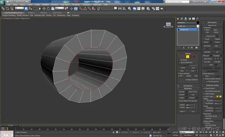Activate the Select Object tool
Image resolution: width=225 pixels, height=137 pixels.
(26, 8)
